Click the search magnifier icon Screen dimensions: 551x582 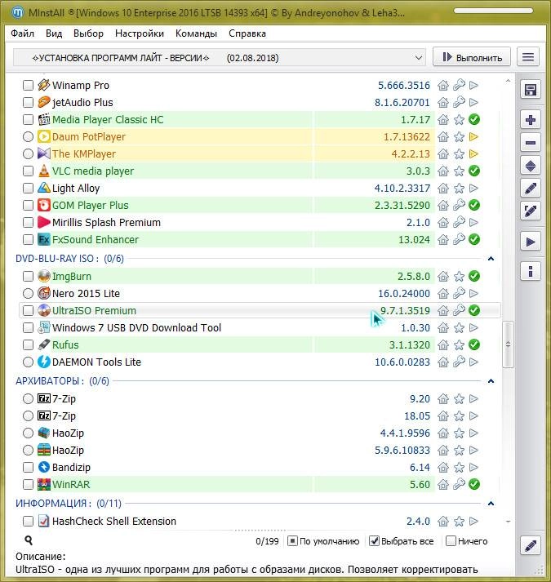[29, 540]
